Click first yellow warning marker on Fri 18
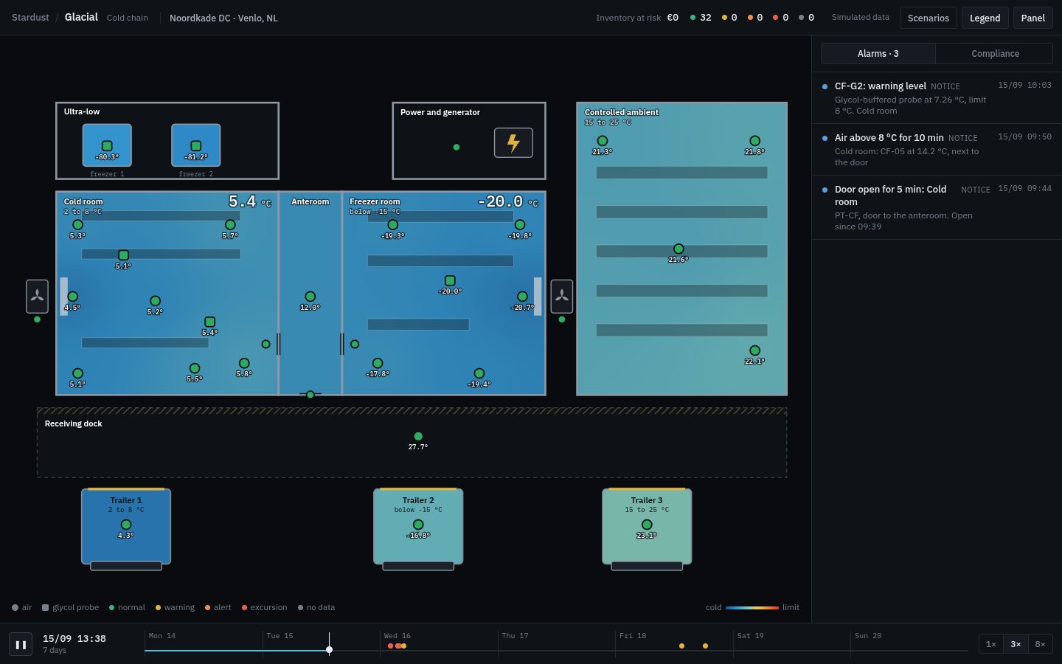 [x=681, y=646]
